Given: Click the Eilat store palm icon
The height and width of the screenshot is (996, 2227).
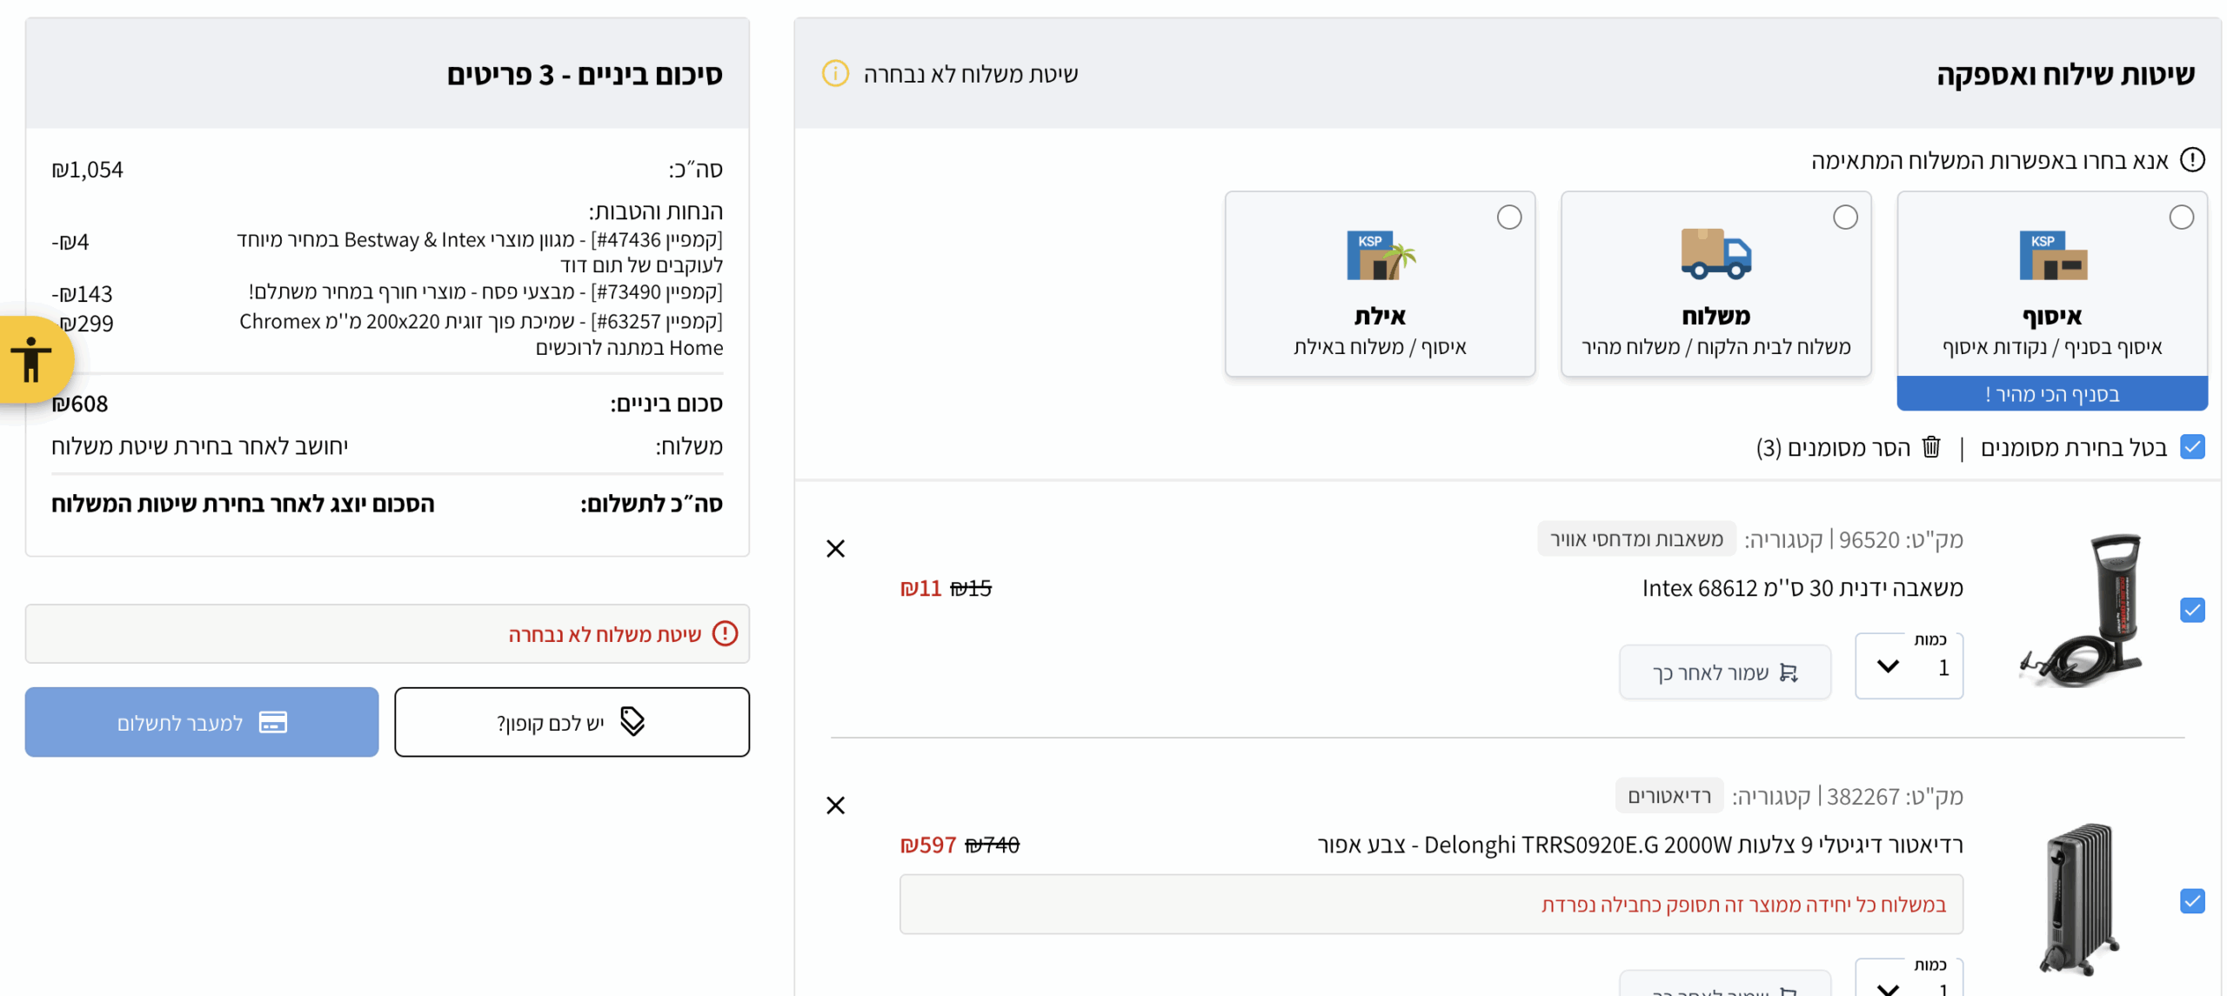Looking at the screenshot, I should pyautogui.click(x=1380, y=255).
